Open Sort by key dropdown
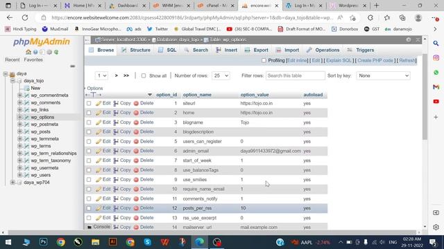The height and width of the screenshot is (249, 444). pos(383,75)
